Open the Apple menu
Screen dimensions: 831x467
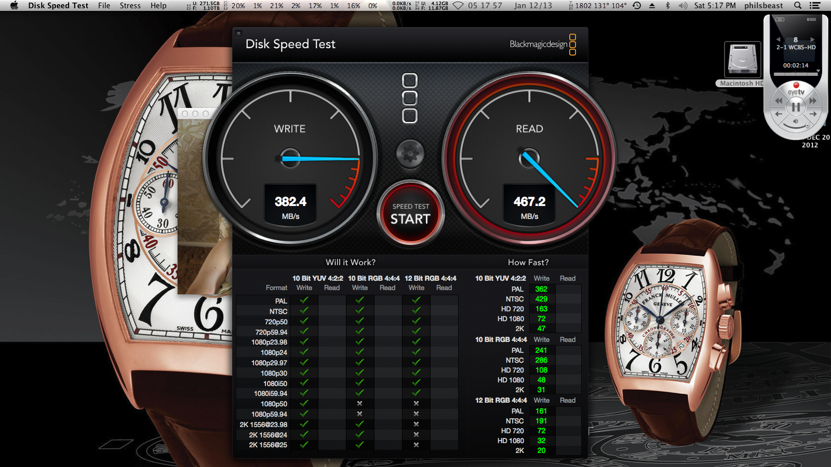tap(14, 6)
